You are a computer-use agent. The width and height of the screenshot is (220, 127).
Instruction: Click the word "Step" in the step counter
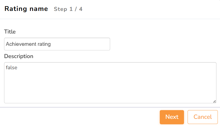pyautogui.click(x=60, y=9)
